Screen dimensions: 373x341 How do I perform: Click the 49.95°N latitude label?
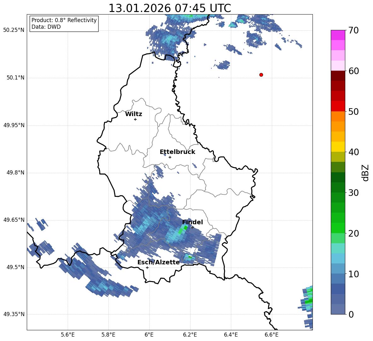14,125
